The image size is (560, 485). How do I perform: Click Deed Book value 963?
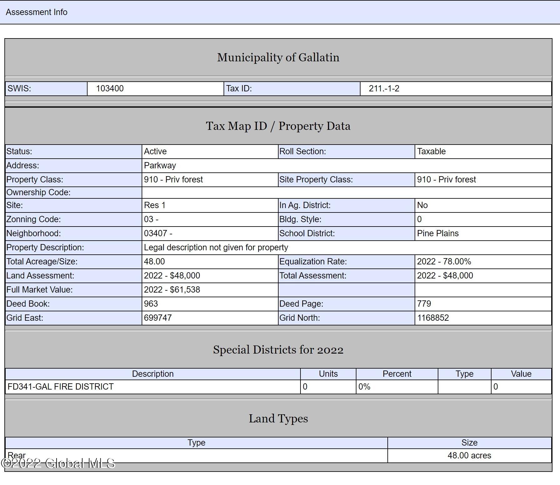151,304
